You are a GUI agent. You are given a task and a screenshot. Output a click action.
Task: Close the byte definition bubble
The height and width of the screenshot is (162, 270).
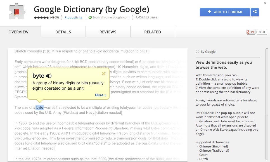(x=103, y=74)
